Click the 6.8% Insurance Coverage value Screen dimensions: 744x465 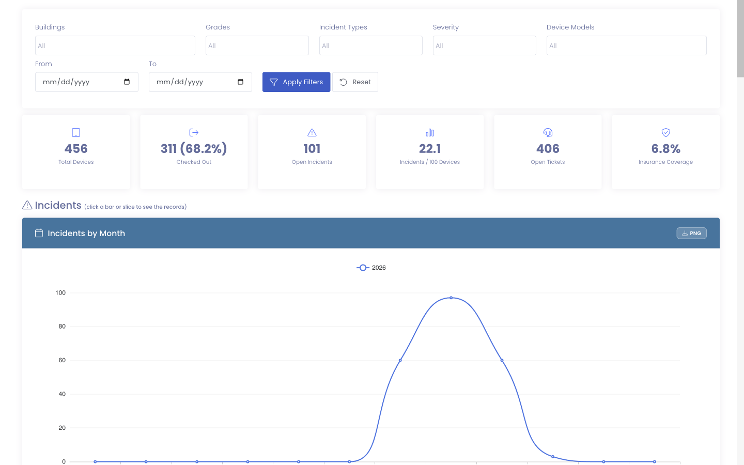[x=666, y=149]
